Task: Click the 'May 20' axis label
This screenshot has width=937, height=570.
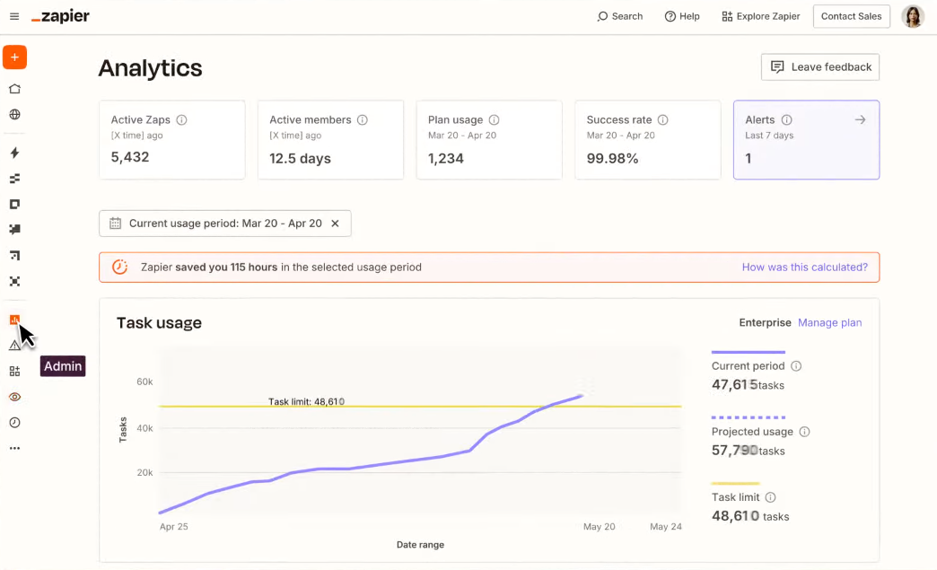Action: [x=599, y=526]
